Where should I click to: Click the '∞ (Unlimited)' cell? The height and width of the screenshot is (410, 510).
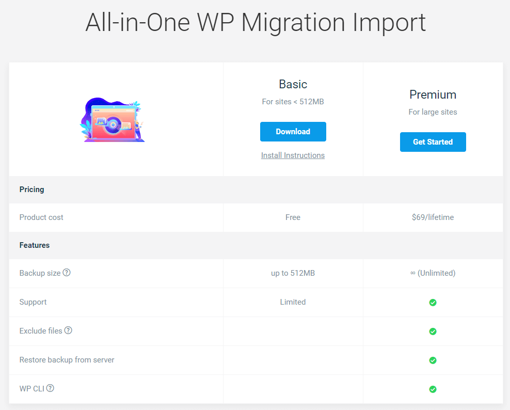(x=433, y=273)
